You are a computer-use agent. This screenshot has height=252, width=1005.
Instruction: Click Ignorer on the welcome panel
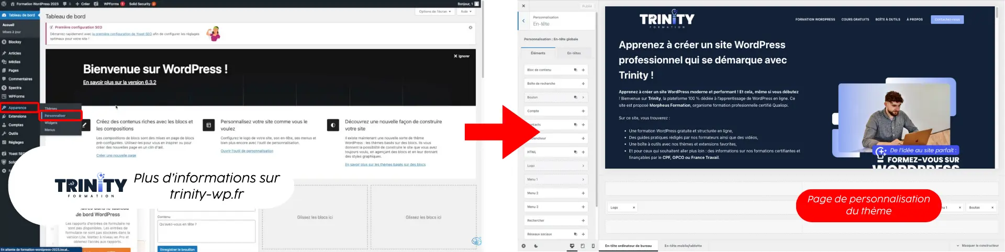click(x=462, y=56)
